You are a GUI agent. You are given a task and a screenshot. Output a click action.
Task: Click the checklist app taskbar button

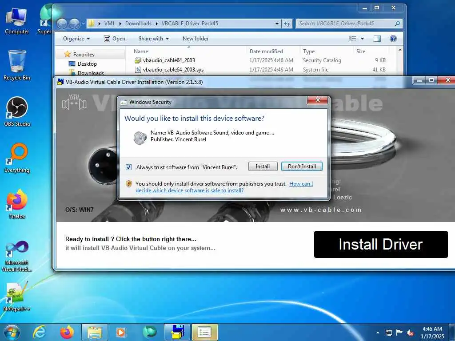204,332
